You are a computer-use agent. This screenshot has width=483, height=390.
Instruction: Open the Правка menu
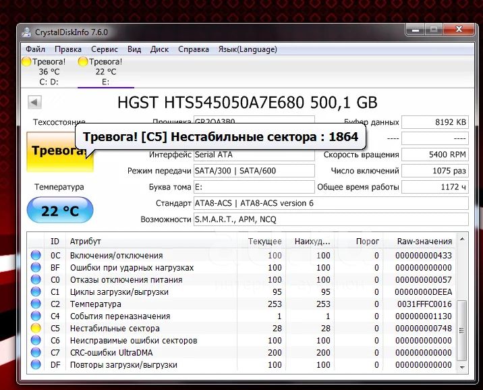tap(67, 49)
